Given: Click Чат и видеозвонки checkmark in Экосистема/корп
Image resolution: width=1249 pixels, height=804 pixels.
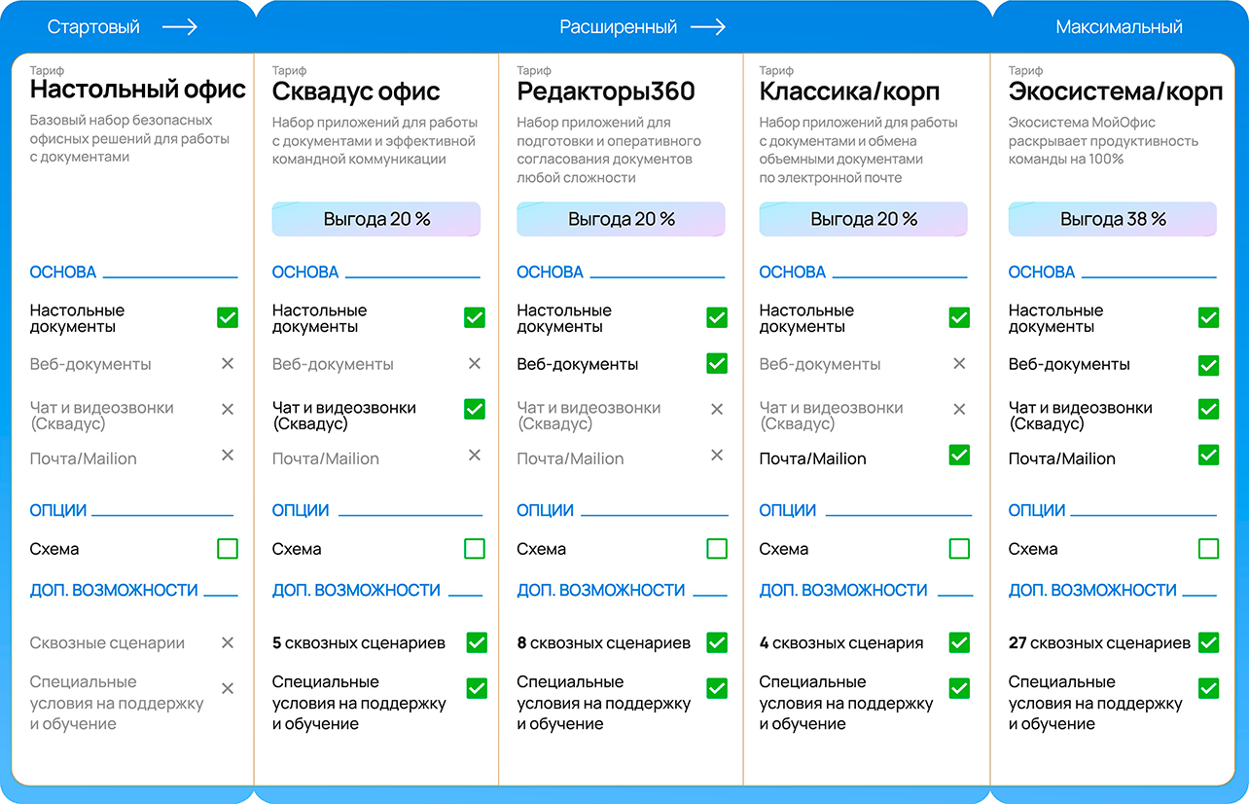Looking at the screenshot, I should [1208, 409].
